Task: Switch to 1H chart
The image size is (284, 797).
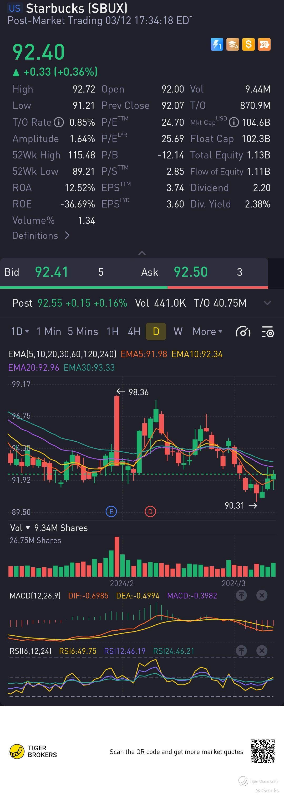Action: pos(112,332)
